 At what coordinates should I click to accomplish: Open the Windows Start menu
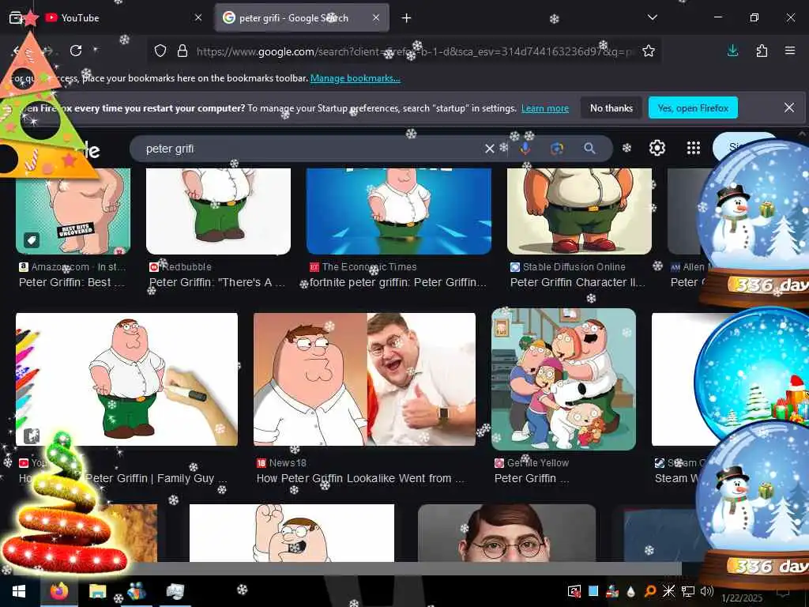pyautogui.click(x=19, y=591)
